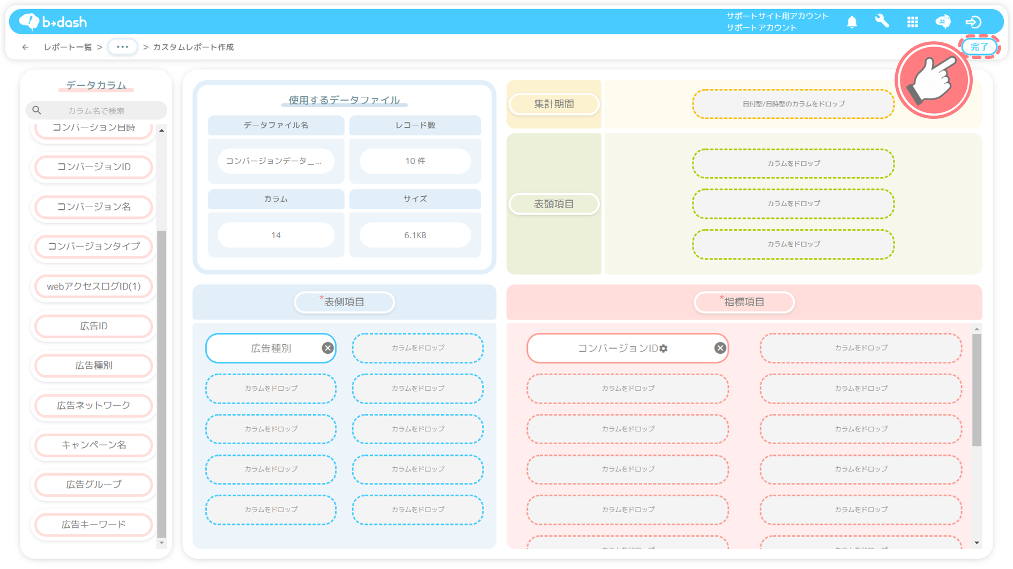Click the コンバージョンデータ file name

point(276,161)
